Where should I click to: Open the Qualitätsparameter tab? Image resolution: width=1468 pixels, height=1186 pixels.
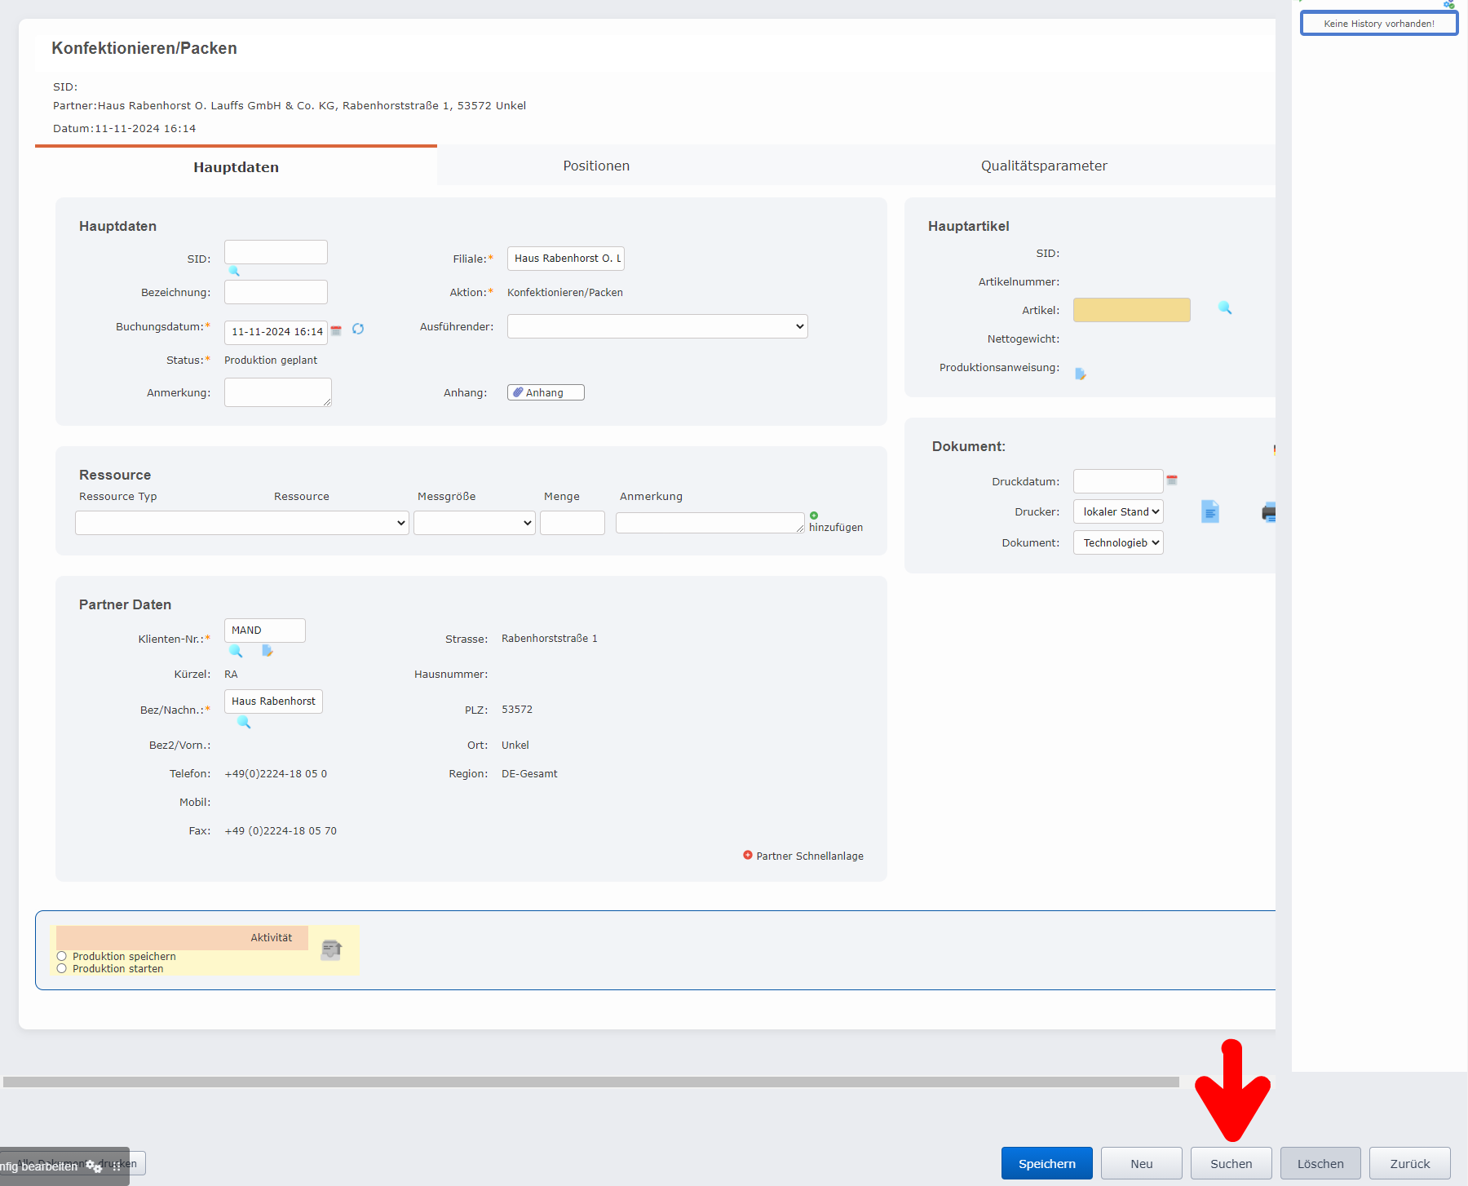(1044, 166)
